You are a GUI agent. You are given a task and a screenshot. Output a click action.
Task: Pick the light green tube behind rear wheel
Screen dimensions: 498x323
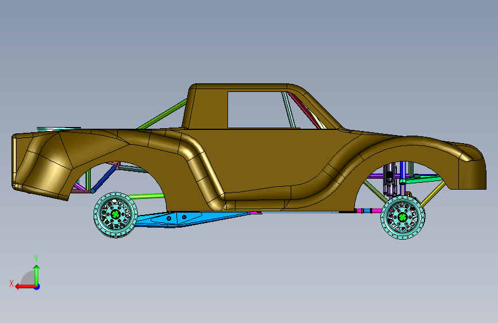coord(146,196)
